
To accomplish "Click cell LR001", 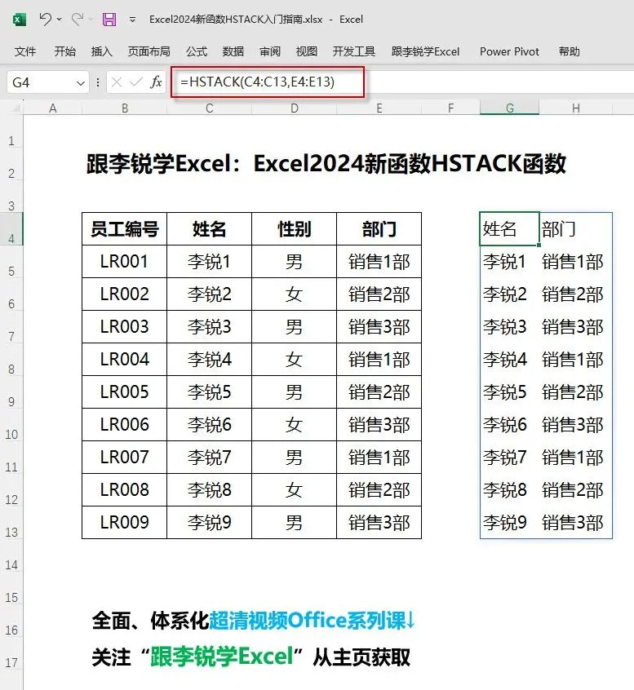I will pyautogui.click(x=125, y=261).
